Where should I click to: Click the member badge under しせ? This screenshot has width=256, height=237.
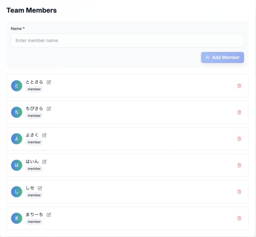click(34, 195)
